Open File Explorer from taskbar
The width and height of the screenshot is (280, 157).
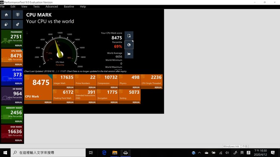(115, 153)
